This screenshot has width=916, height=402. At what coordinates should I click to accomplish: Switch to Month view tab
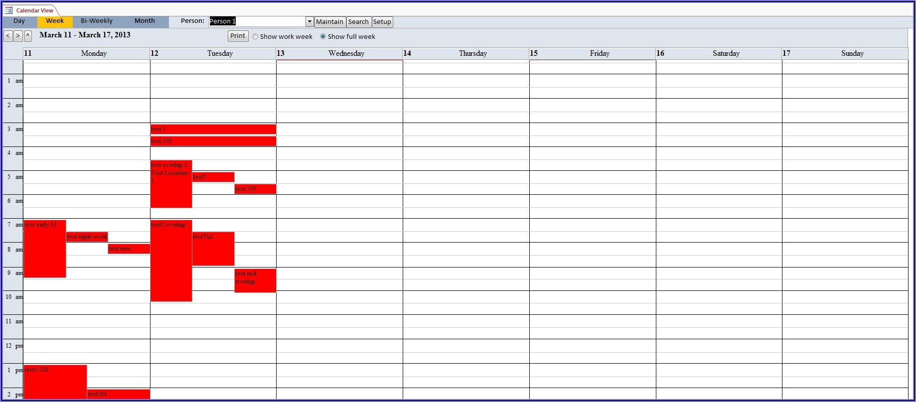tap(145, 21)
